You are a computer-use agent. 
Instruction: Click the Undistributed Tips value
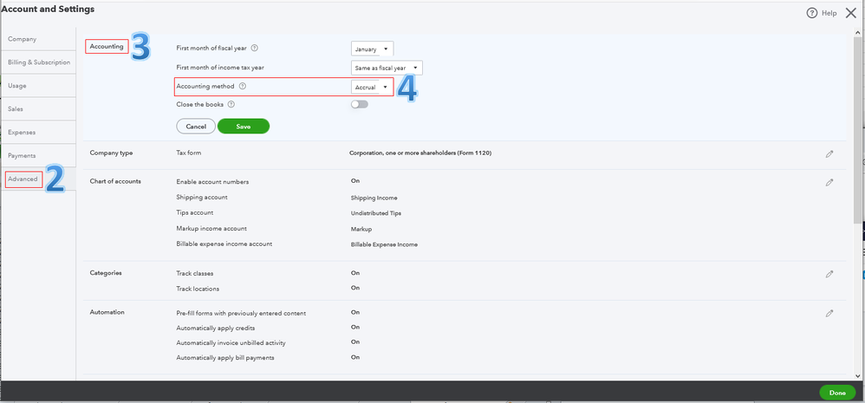pyautogui.click(x=375, y=213)
